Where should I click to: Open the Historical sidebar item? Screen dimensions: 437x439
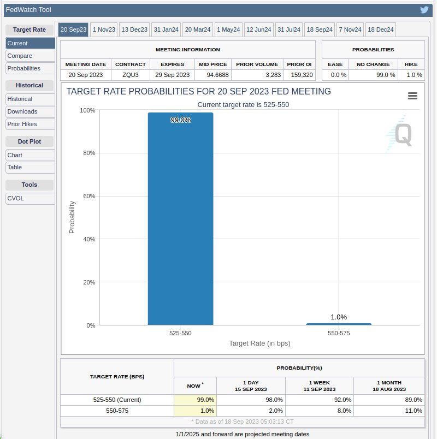point(30,99)
